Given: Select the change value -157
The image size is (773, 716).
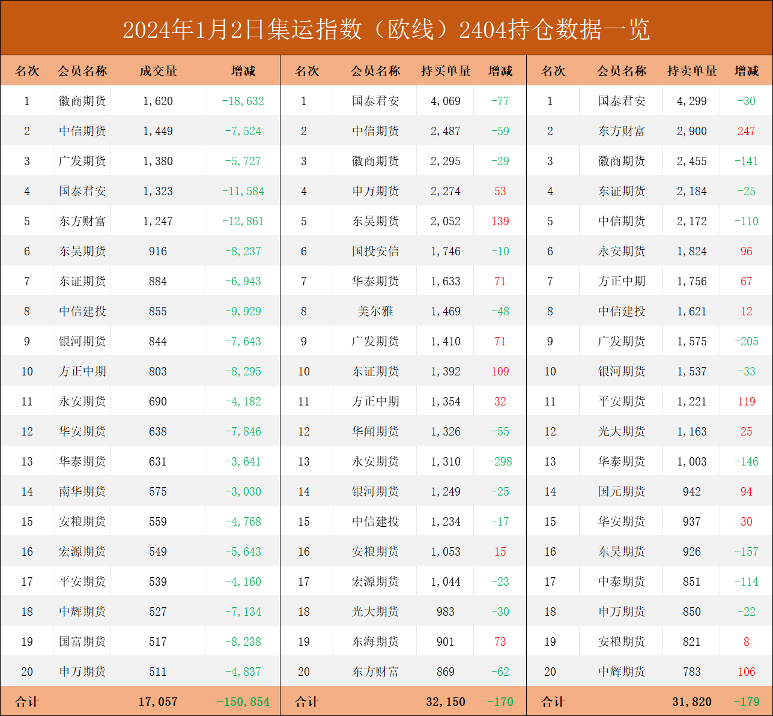Looking at the screenshot, I should (746, 551).
